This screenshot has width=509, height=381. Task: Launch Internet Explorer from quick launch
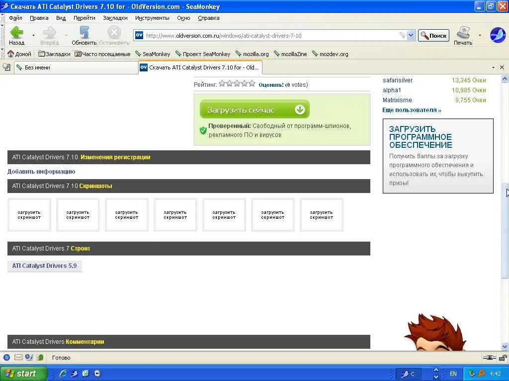pyautogui.click(x=63, y=374)
